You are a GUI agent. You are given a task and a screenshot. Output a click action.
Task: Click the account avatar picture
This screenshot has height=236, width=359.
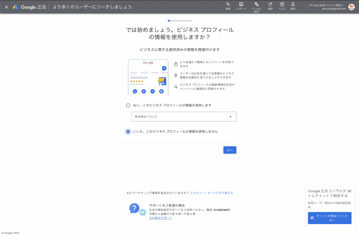point(351,7)
